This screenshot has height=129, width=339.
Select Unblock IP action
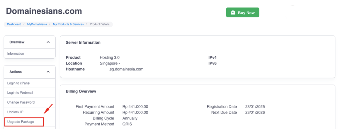(x=29, y=112)
